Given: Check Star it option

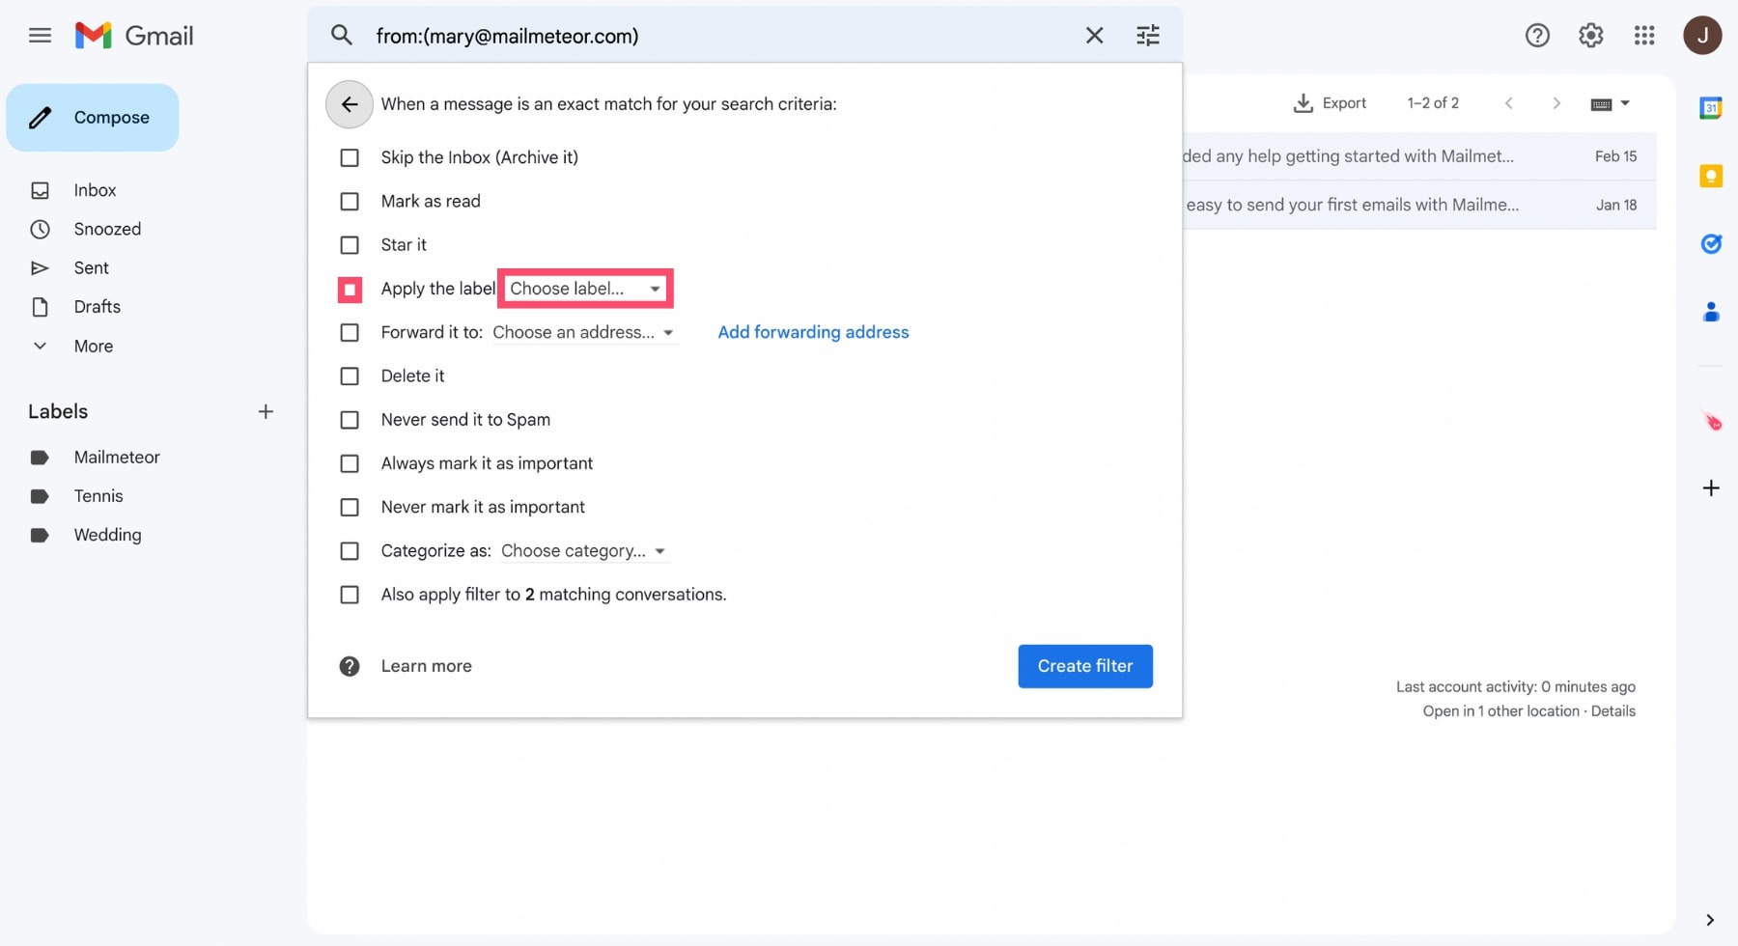Looking at the screenshot, I should point(350,245).
